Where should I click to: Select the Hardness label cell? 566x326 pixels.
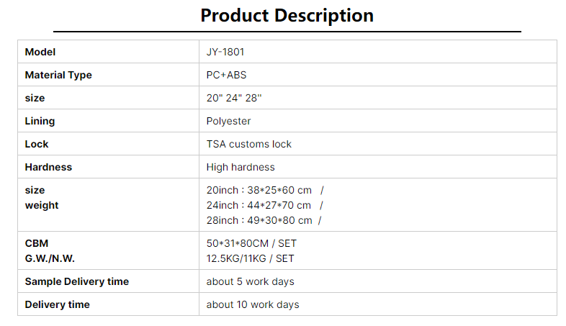coord(108,167)
